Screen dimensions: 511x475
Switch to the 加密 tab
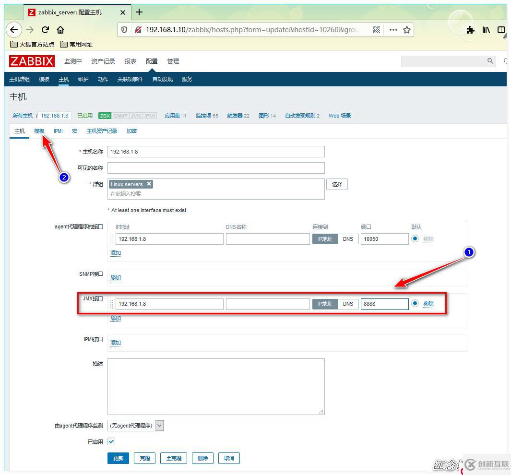(x=131, y=131)
